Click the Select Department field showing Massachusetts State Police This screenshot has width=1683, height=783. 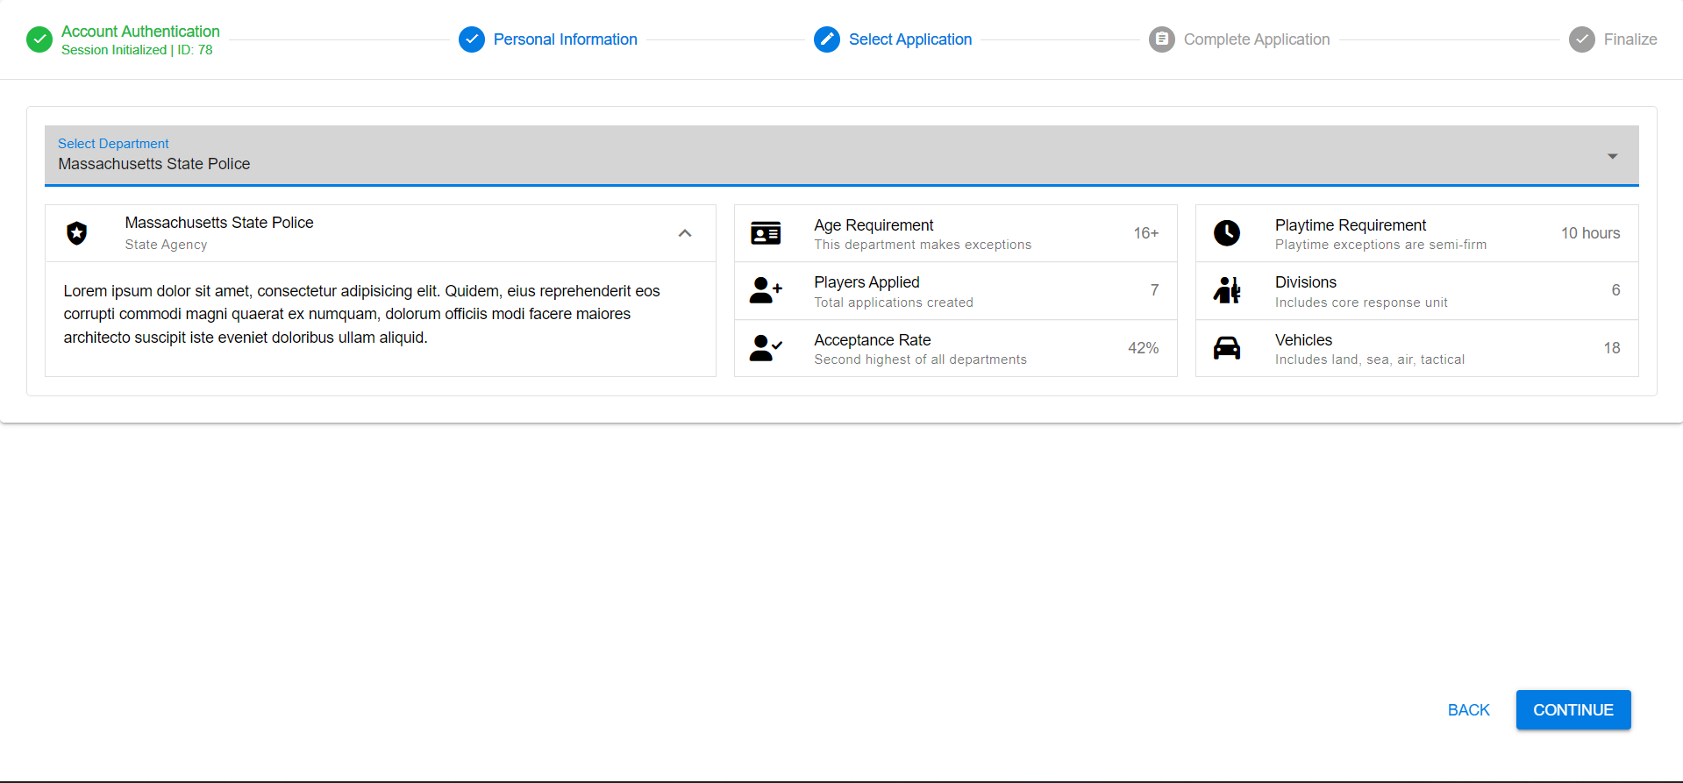click(842, 155)
